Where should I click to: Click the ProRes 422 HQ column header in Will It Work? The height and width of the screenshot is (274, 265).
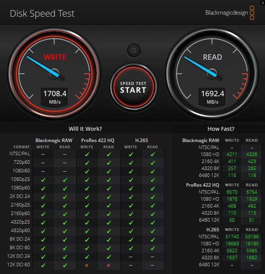pos(98,140)
